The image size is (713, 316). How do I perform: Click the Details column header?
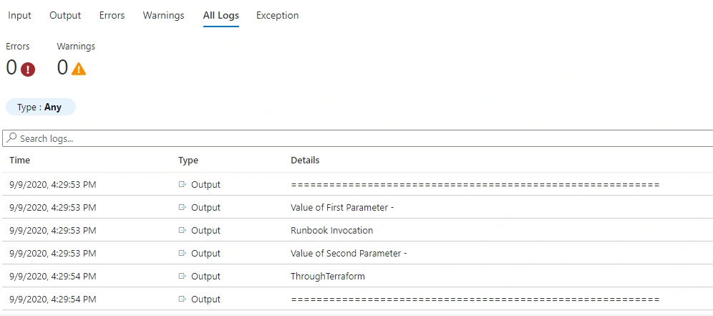pos(305,161)
